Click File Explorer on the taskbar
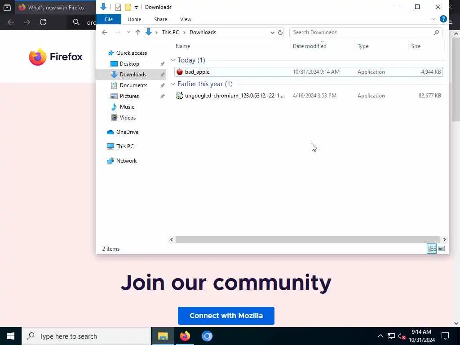460x345 pixels. click(x=163, y=336)
